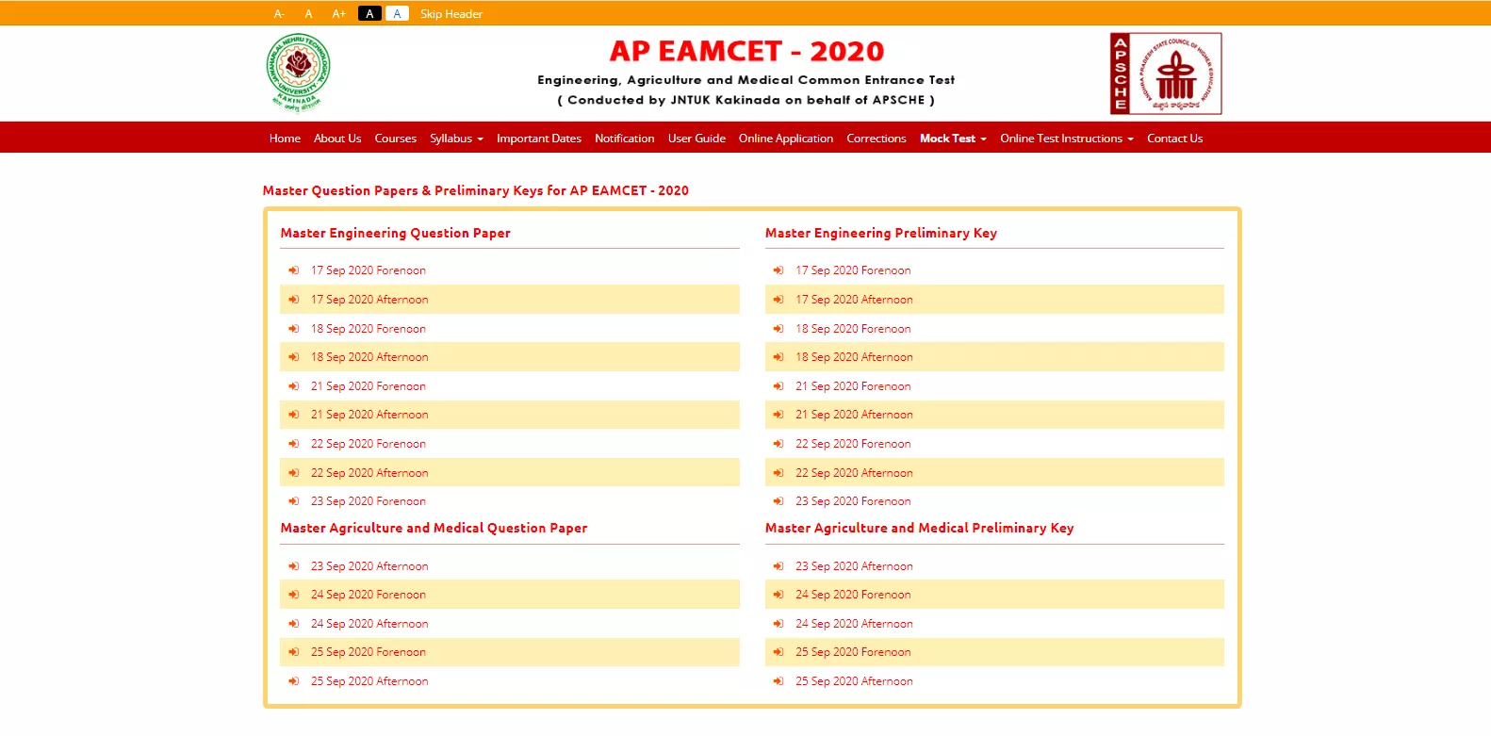
Task: Click arrow icon beside question paper 17 Sep 2020 Forenoon
Action: click(293, 270)
